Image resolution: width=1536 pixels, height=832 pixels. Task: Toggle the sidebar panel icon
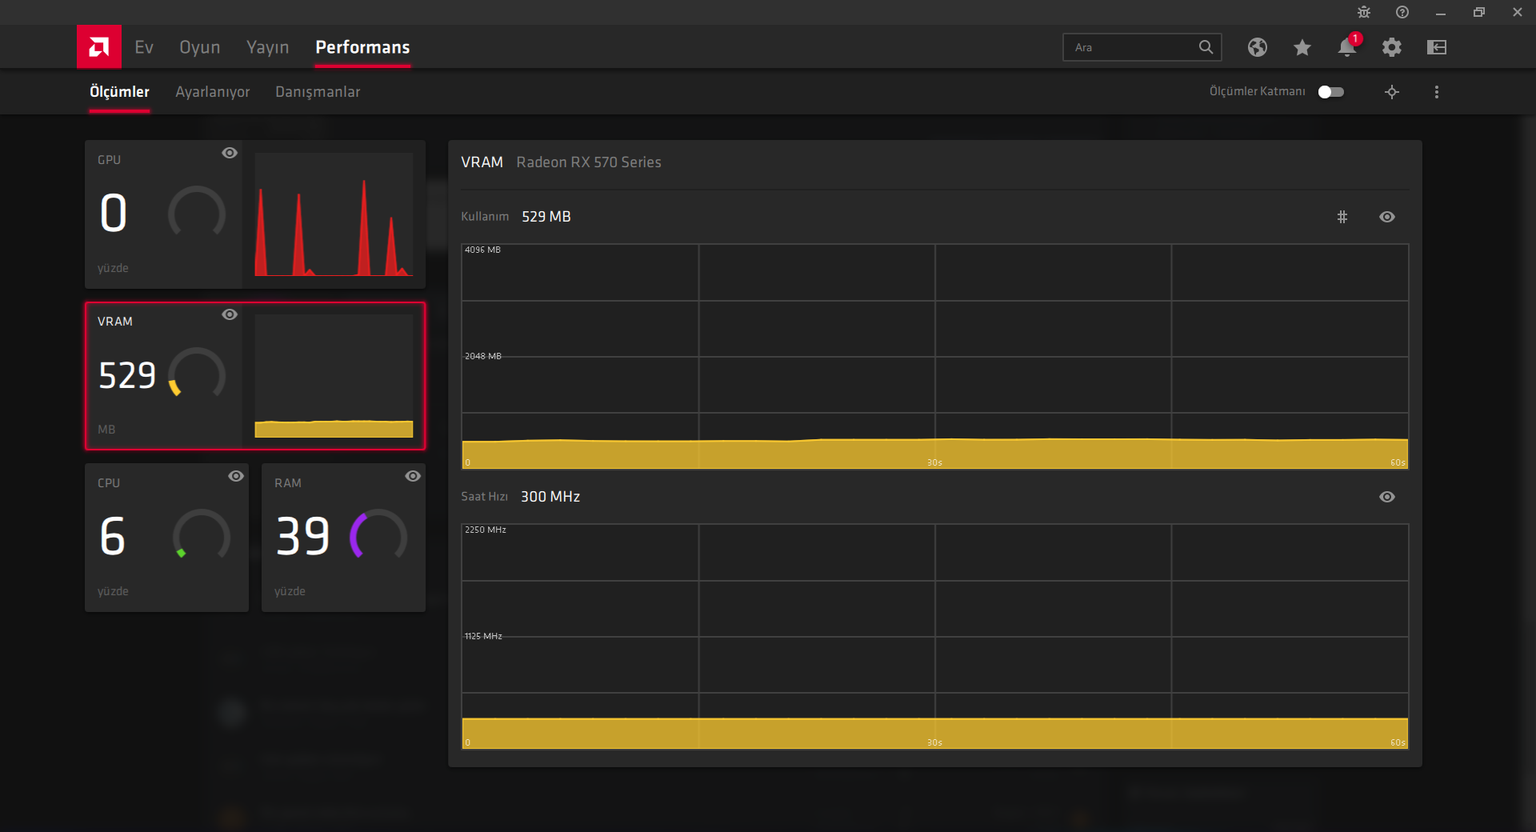(x=1437, y=47)
